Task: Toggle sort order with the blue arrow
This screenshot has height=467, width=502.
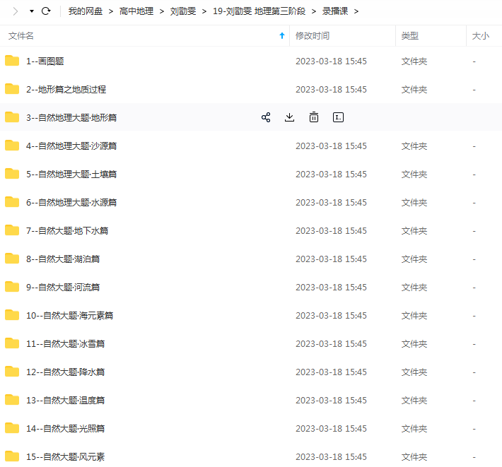Action: click(x=282, y=35)
